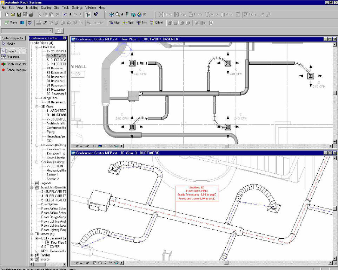Collapse the Sections node
Screen dimensions: 338x270
37,162
